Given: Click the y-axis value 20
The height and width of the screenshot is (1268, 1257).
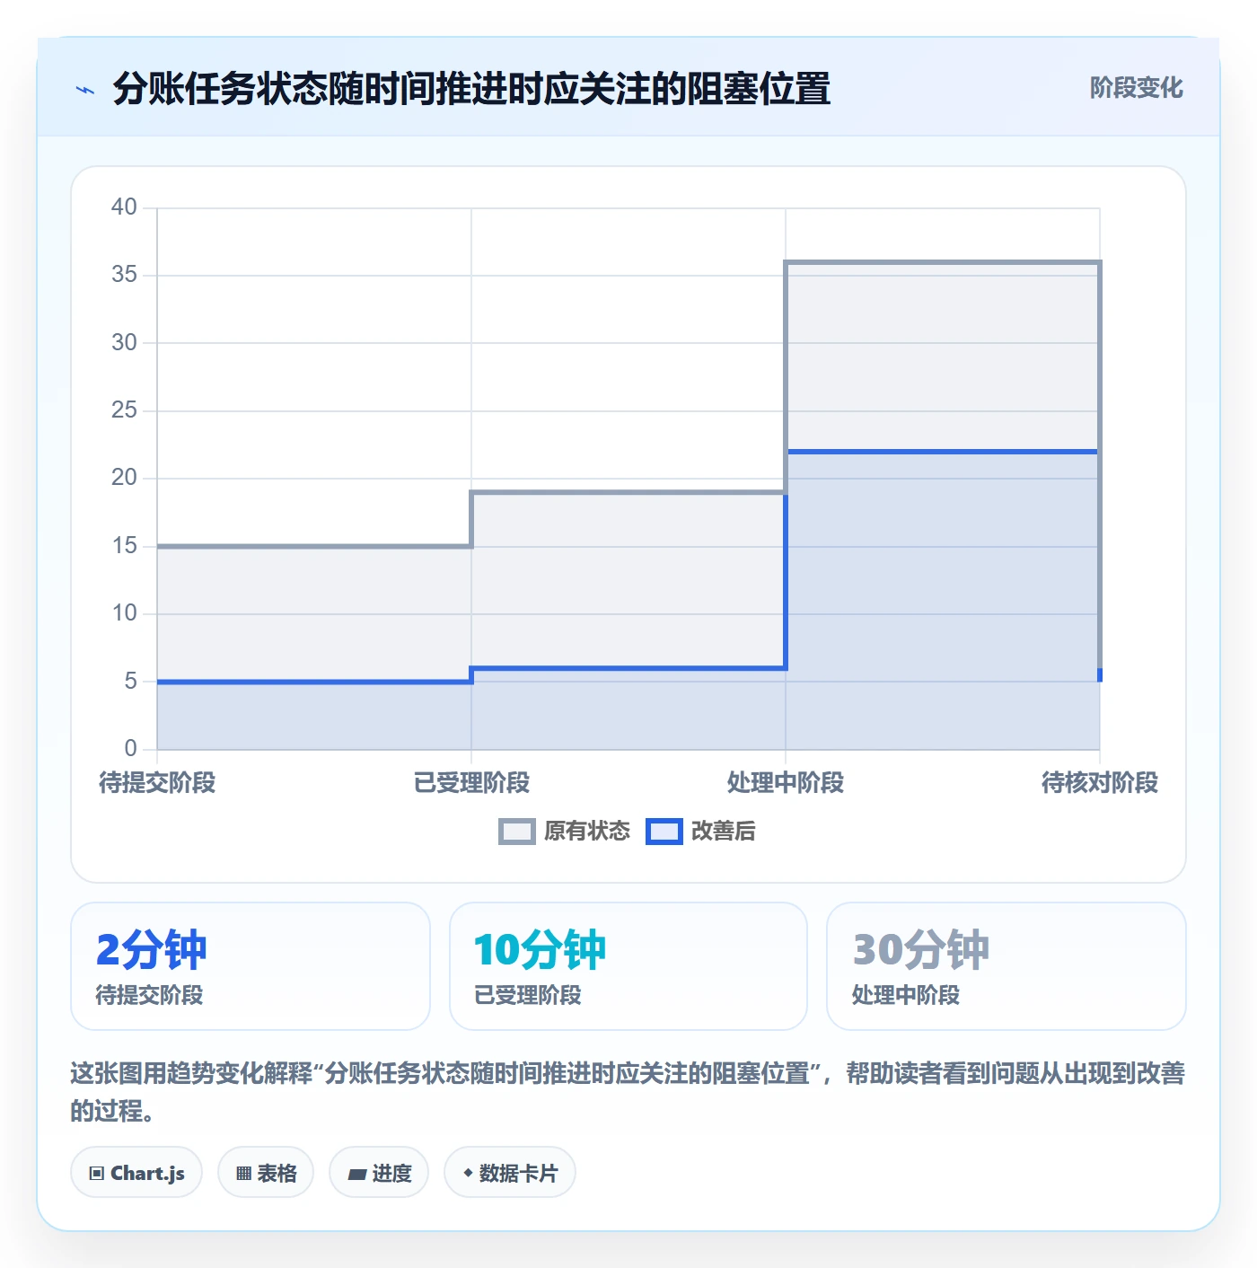Looking at the screenshot, I should 124,478.
